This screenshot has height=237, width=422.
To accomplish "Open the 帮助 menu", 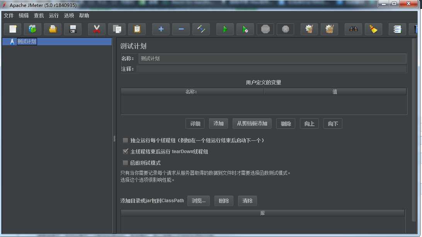I will point(84,15).
